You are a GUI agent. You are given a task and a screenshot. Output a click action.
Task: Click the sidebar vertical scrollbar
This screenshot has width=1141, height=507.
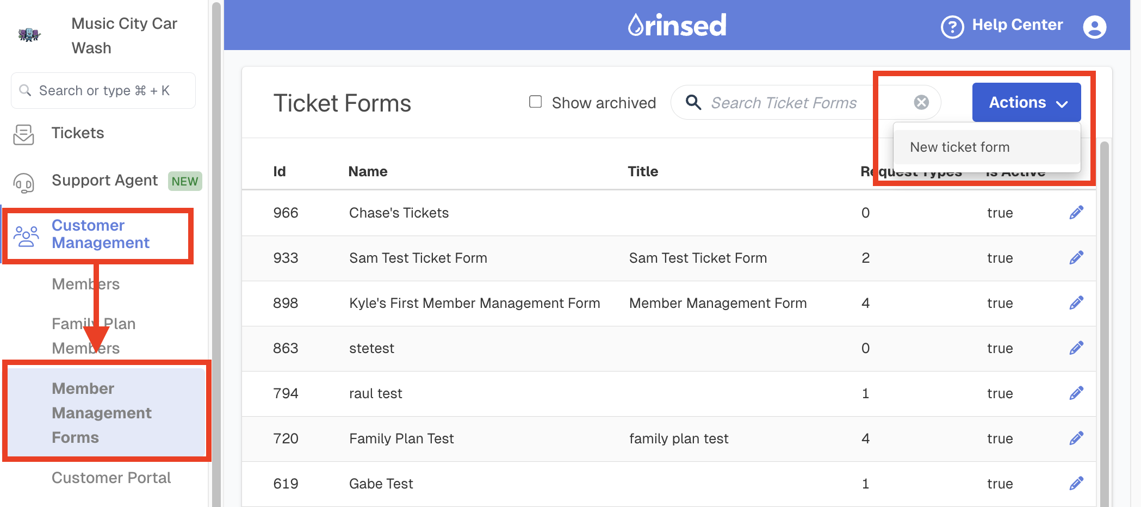click(x=216, y=253)
